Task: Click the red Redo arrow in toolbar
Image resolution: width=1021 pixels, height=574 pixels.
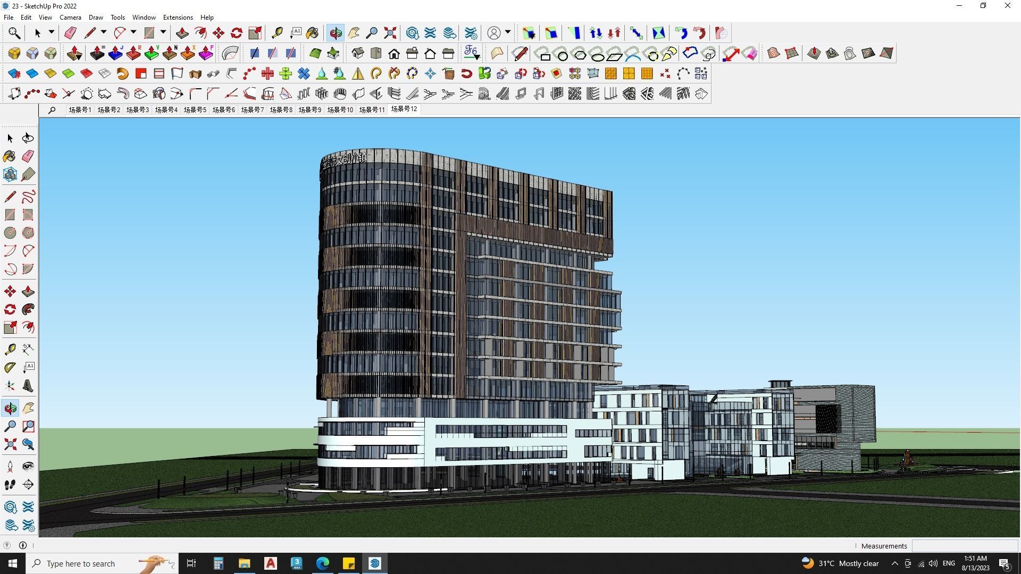Action: coord(699,33)
